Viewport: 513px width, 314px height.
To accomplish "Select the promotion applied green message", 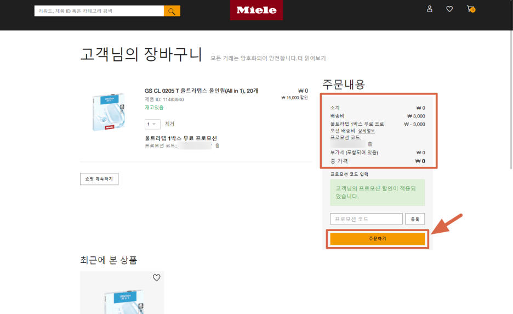I will coord(377,192).
